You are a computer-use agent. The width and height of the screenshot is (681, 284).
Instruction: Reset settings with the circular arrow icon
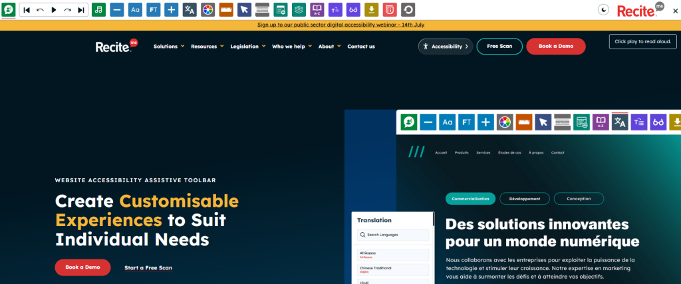click(x=408, y=9)
